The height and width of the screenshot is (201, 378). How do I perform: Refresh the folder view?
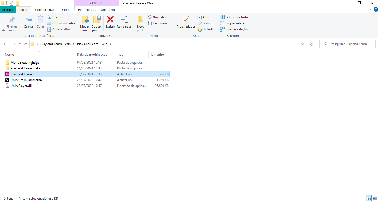point(312,44)
